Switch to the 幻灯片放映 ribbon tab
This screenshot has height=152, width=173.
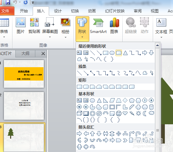point(115,11)
